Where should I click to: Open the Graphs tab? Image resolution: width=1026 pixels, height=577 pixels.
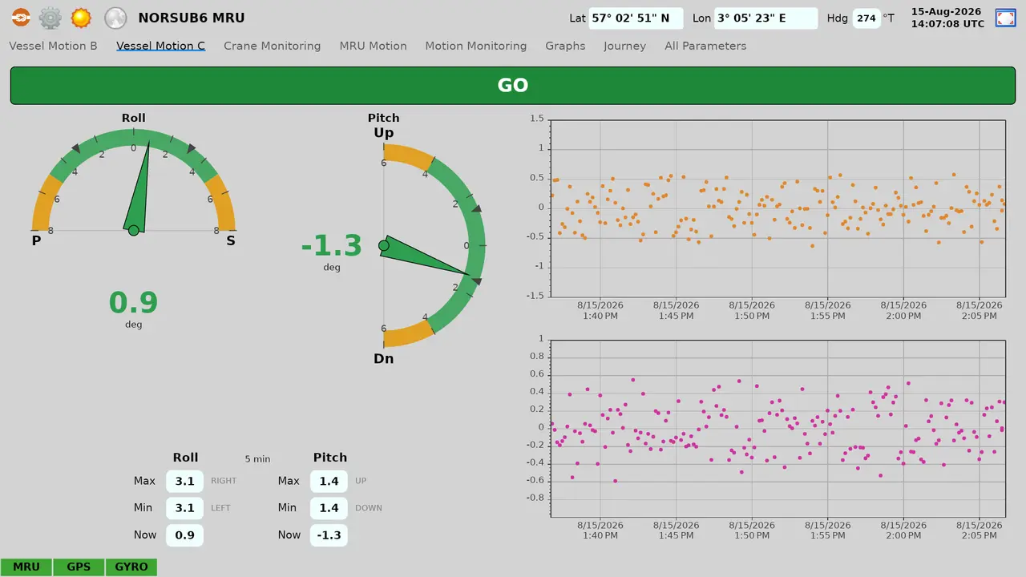pyautogui.click(x=565, y=46)
